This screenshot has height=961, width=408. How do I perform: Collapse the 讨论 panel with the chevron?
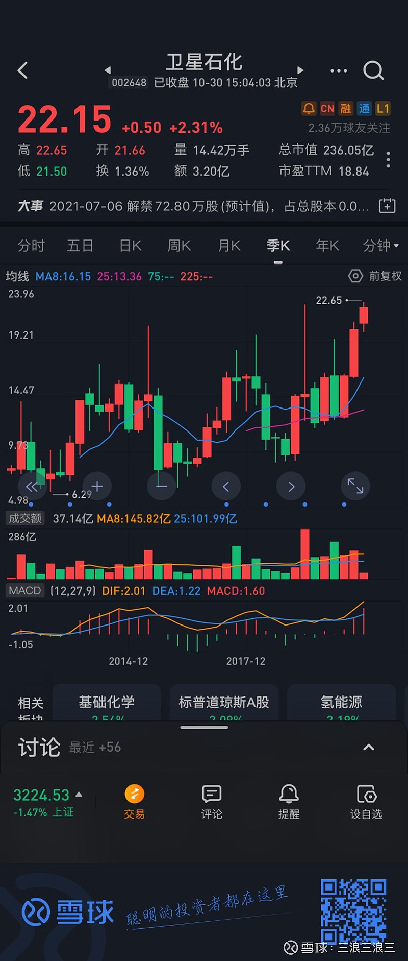click(368, 748)
